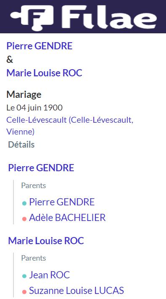
Task: Click the Mariage heading
Action: 24,94
